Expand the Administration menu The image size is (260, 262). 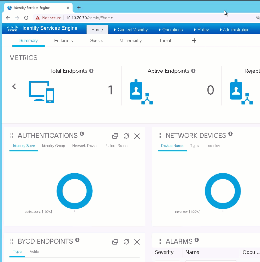coord(235,29)
